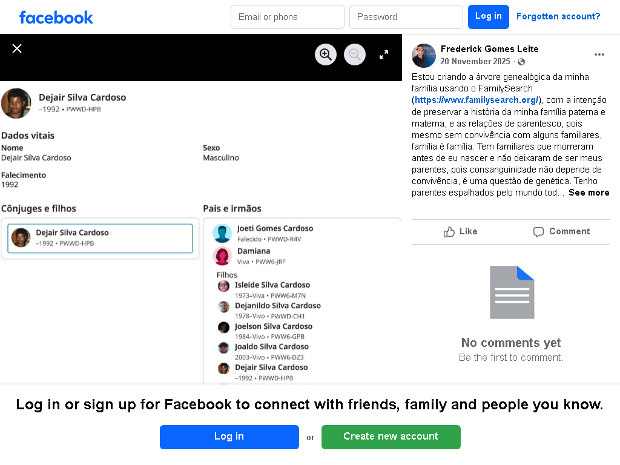Close the photo viewer with X
Screen dimensions: 620x465
[16, 48]
